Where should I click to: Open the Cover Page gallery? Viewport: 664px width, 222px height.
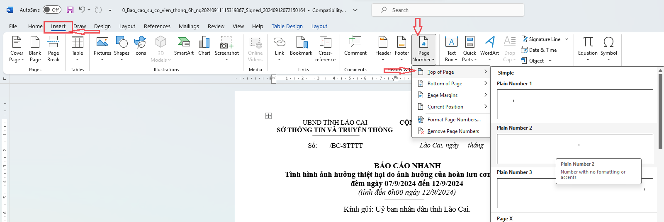(x=17, y=49)
